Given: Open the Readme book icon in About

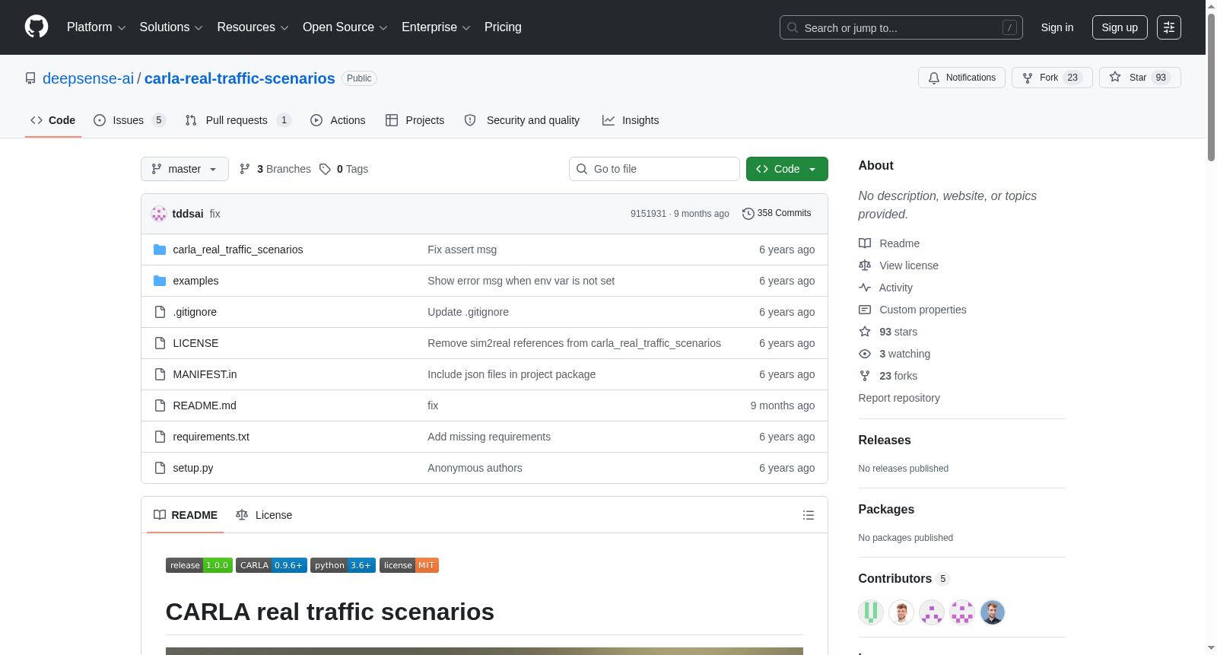Looking at the screenshot, I should [x=865, y=243].
